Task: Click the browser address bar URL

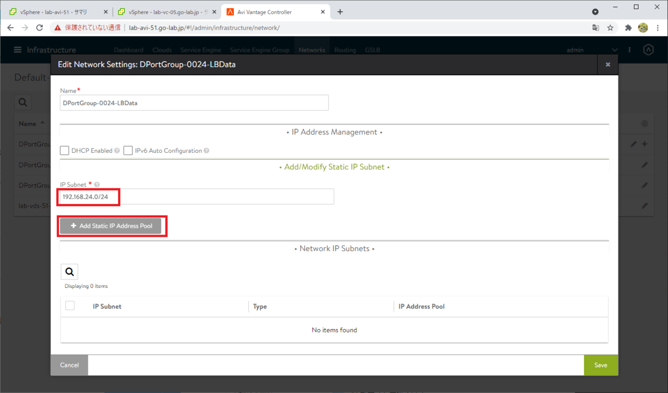Action: pos(204,27)
